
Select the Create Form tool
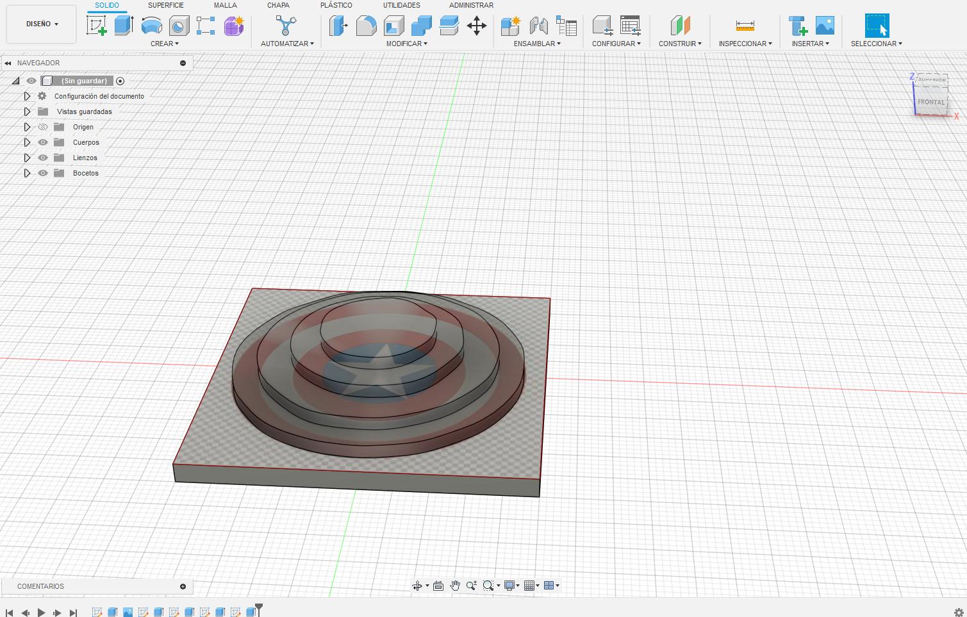click(234, 26)
